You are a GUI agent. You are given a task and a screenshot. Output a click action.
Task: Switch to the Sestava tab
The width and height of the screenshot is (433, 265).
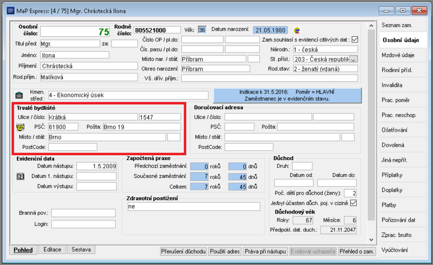(81, 249)
